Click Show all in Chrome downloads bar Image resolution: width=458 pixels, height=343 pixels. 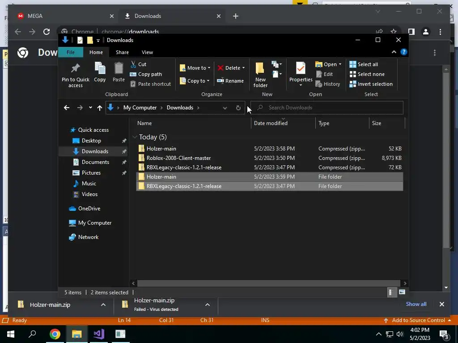coord(416,304)
